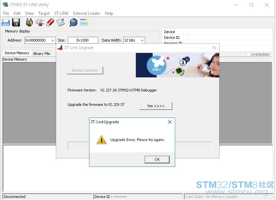276x200 pixels.
Task: Click the SWV serial wire viewer icon
Action: pos(84,23)
